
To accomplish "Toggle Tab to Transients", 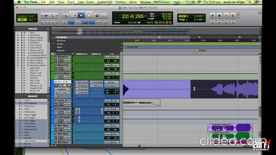I will [x=71, y=22].
